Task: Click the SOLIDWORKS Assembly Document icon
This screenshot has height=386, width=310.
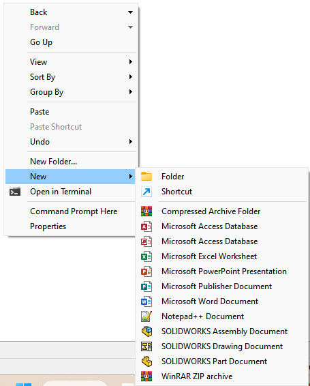Action: (146, 331)
